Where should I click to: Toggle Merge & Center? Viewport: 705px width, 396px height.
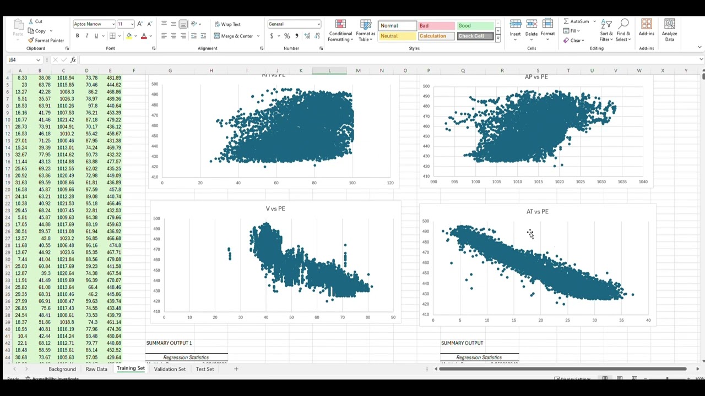234,36
